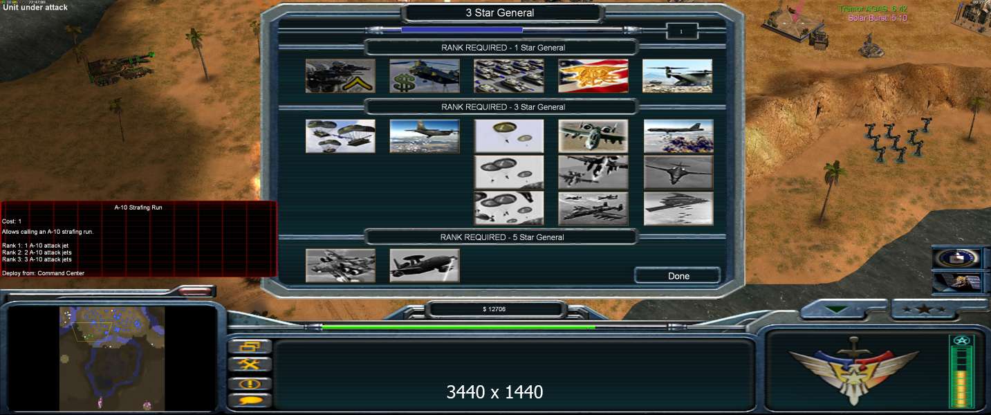Viewport: 991px width, 415px height.
Task: Select the tank paradrop power icon
Action: [340, 136]
